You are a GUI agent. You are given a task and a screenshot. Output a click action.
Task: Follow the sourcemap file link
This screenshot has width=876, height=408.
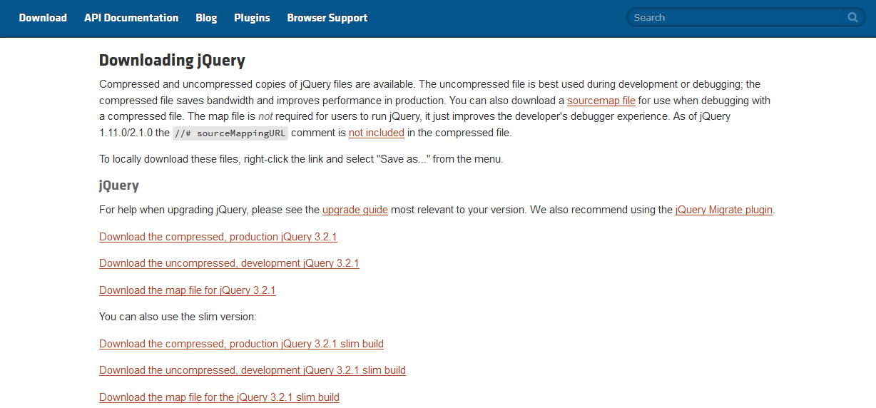601,101
